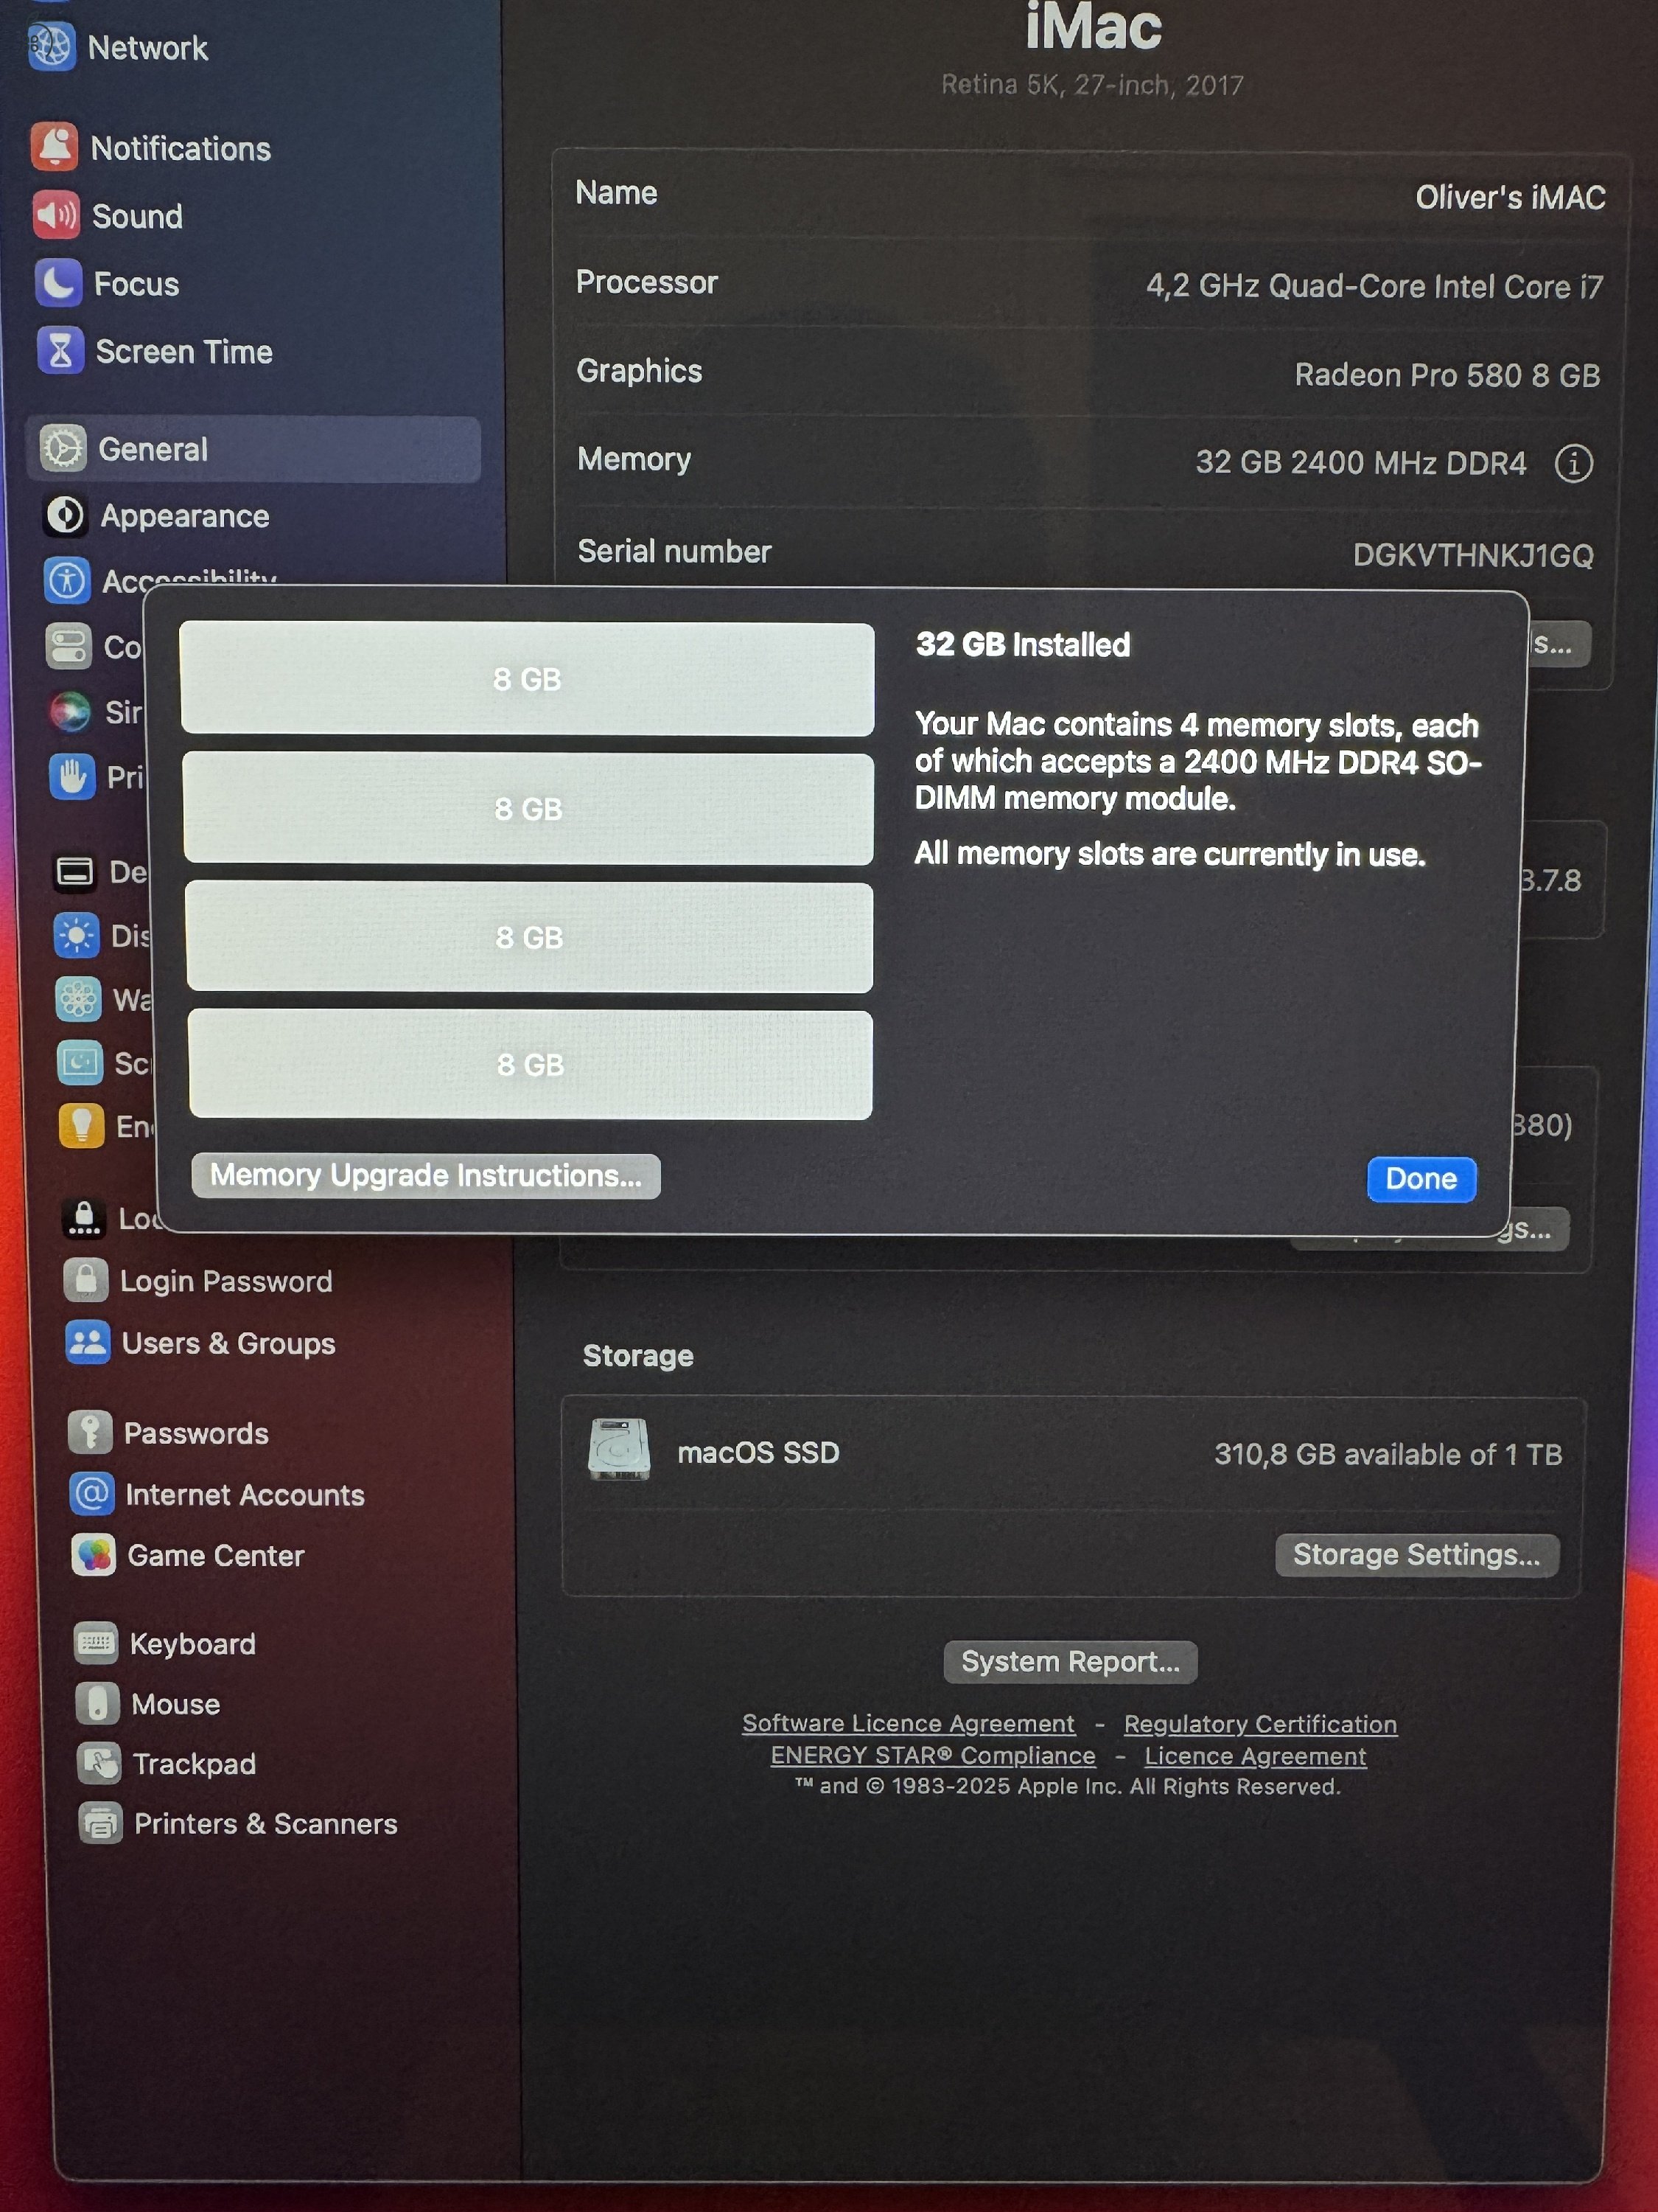Viewport: 1658px width, 2212px height.
Task: Click the serial number DGKVTHNKJ1GQ
Action: coord(1473,555)
